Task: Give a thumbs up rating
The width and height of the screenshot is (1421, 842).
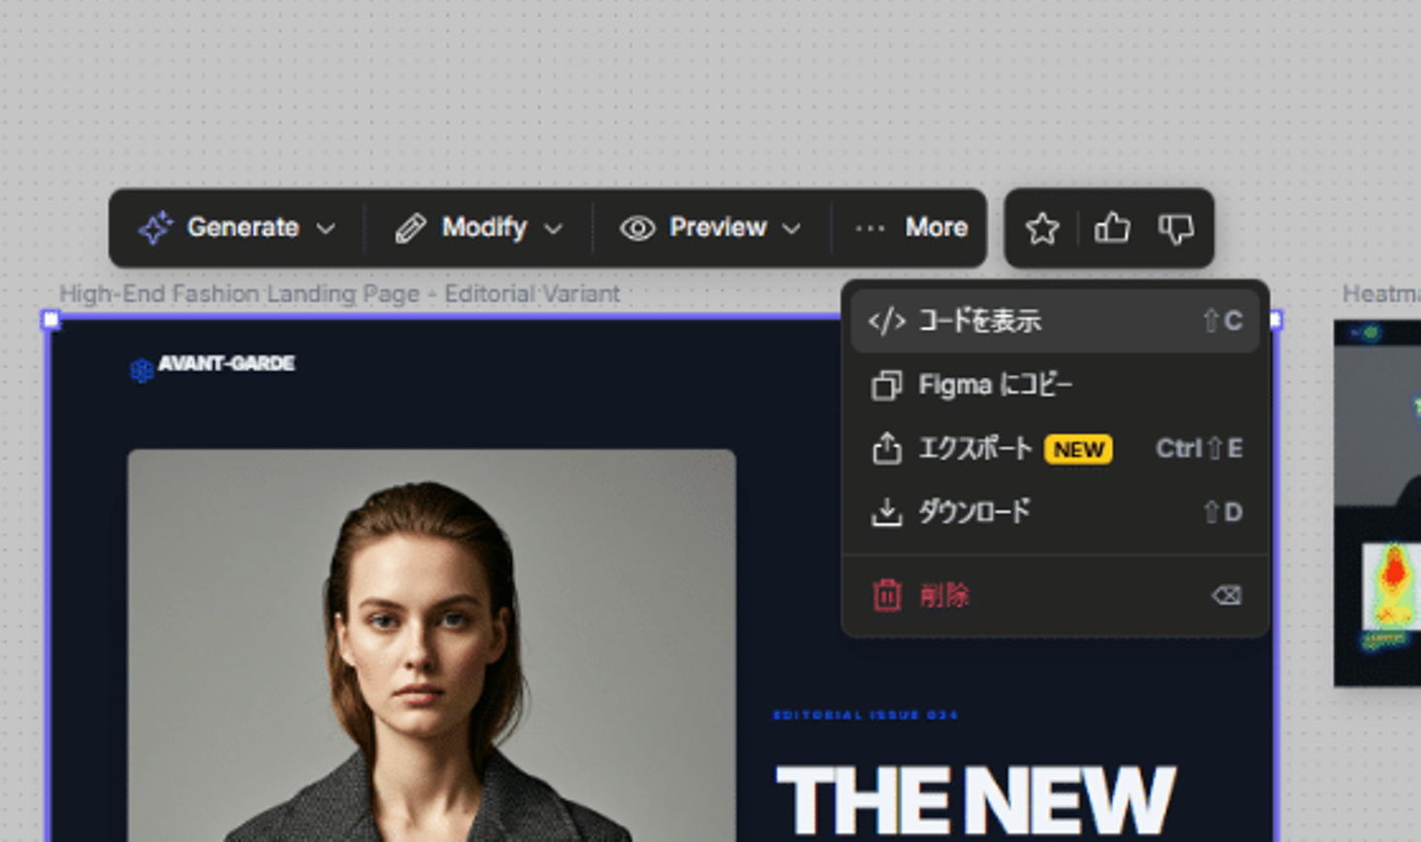Action: 1112,228
